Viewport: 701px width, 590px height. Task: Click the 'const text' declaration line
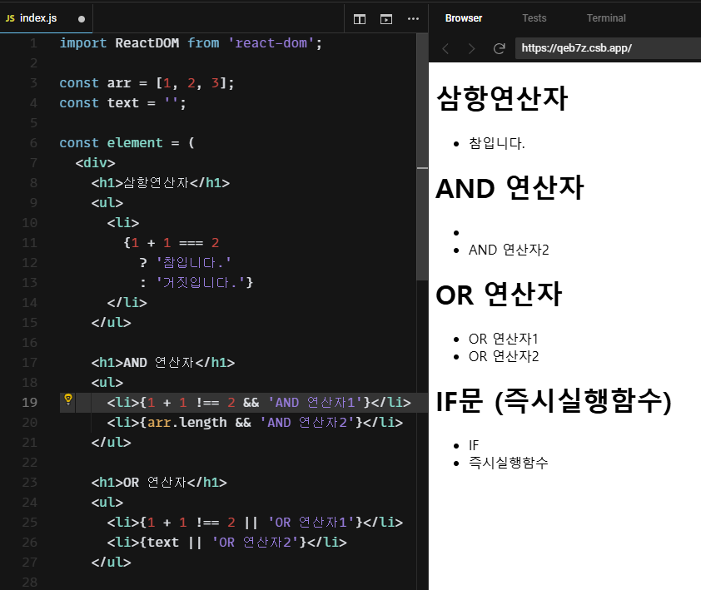coord(122,103)
